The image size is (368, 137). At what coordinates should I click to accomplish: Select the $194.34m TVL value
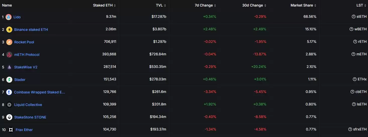[158, 117]
